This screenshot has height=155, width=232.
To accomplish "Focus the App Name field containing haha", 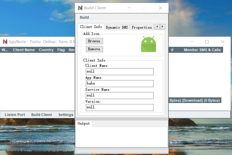I will 119,83.
